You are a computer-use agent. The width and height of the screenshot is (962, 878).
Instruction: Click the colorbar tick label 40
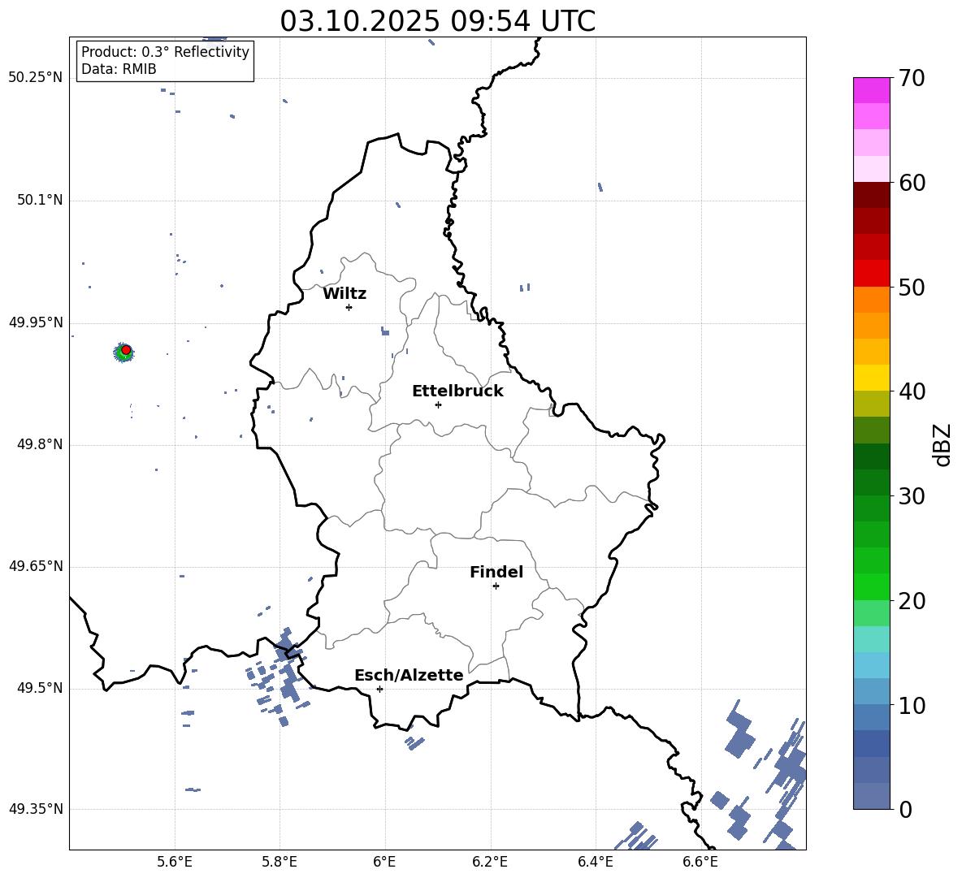click(x=912, y=391)
